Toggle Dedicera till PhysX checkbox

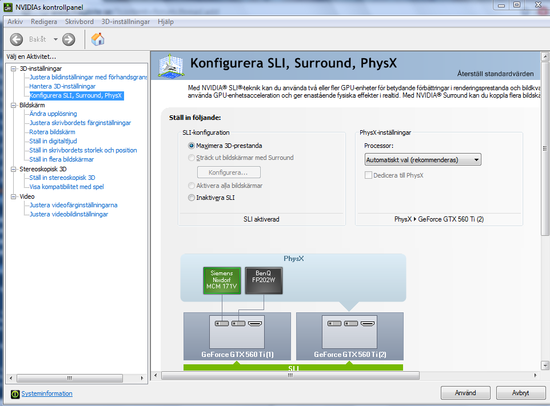click(x=368, y=175)
